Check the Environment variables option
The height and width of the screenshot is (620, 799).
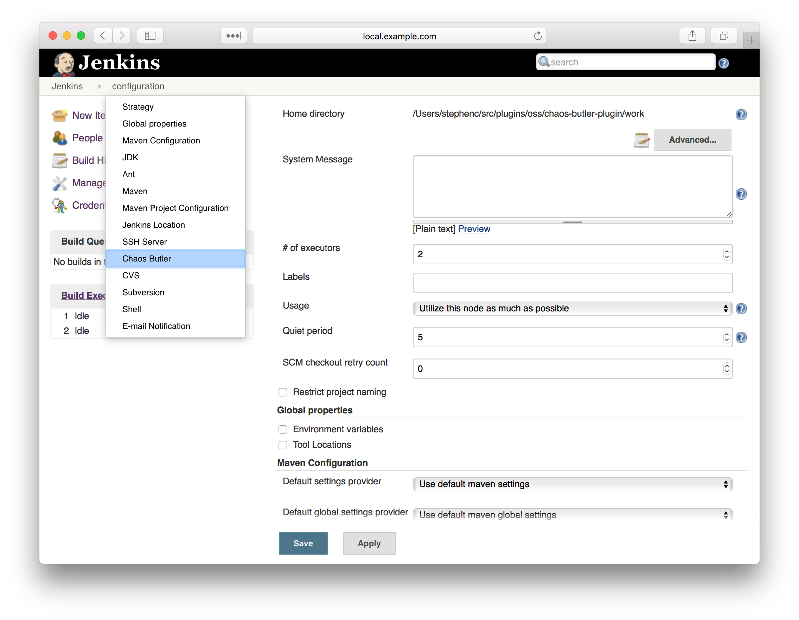tap(283, 429)
